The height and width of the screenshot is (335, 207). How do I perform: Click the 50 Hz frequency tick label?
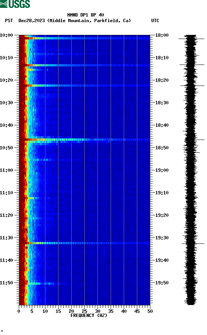tap(150, 311)
